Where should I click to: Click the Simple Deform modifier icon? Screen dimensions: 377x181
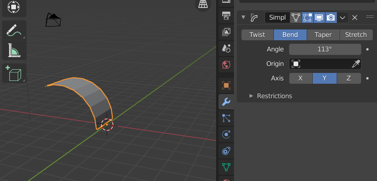pos(254,17)
